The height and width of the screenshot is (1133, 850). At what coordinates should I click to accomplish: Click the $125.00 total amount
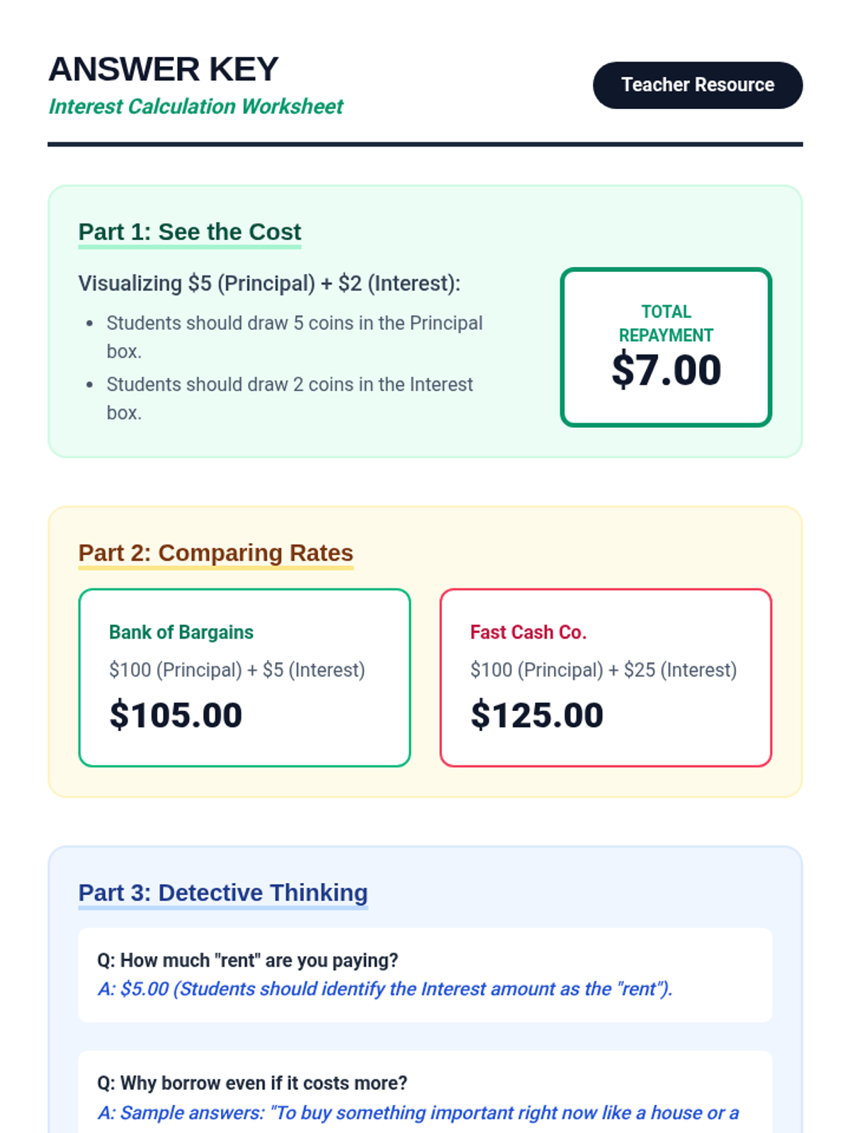[537, 714]
